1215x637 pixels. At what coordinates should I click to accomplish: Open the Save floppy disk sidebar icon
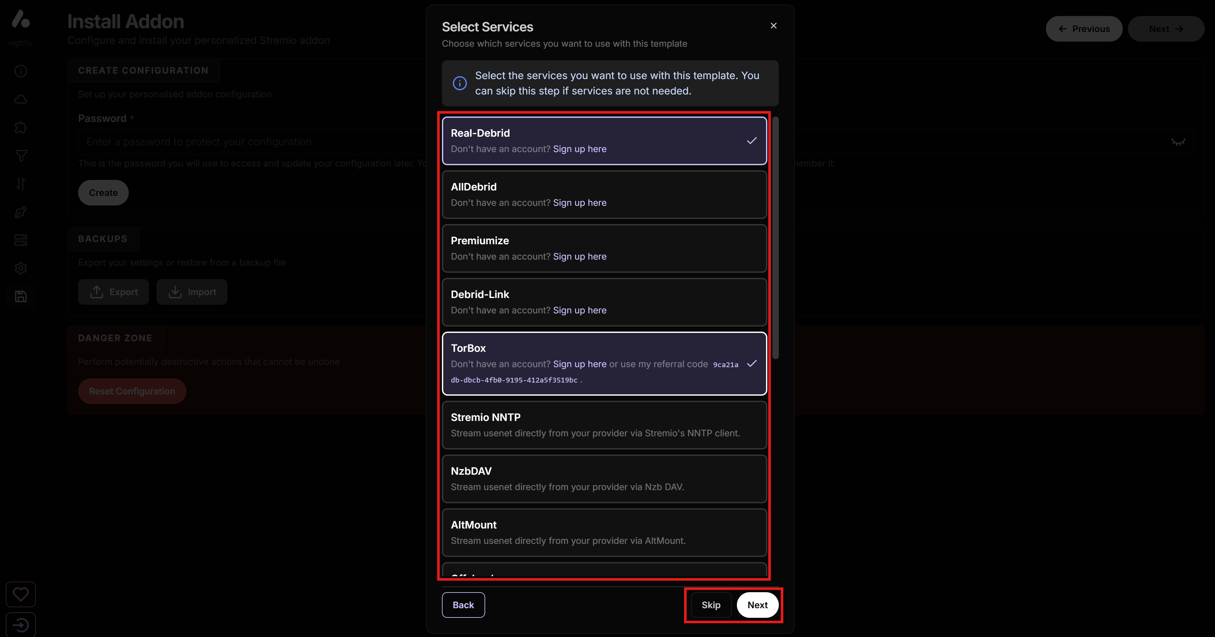tap(21, 297)
